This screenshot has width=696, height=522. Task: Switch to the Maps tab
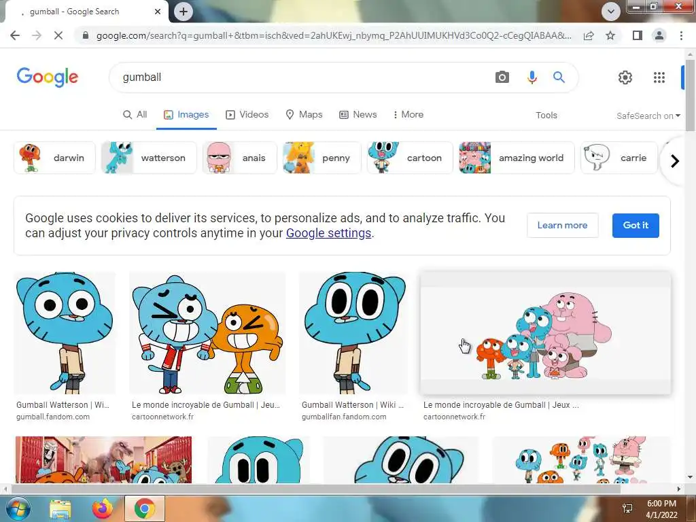[x=304, y=114]
